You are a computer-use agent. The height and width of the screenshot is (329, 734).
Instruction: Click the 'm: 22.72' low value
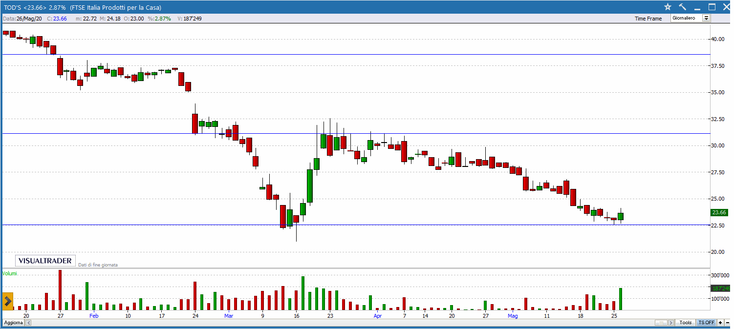(86, 19)
